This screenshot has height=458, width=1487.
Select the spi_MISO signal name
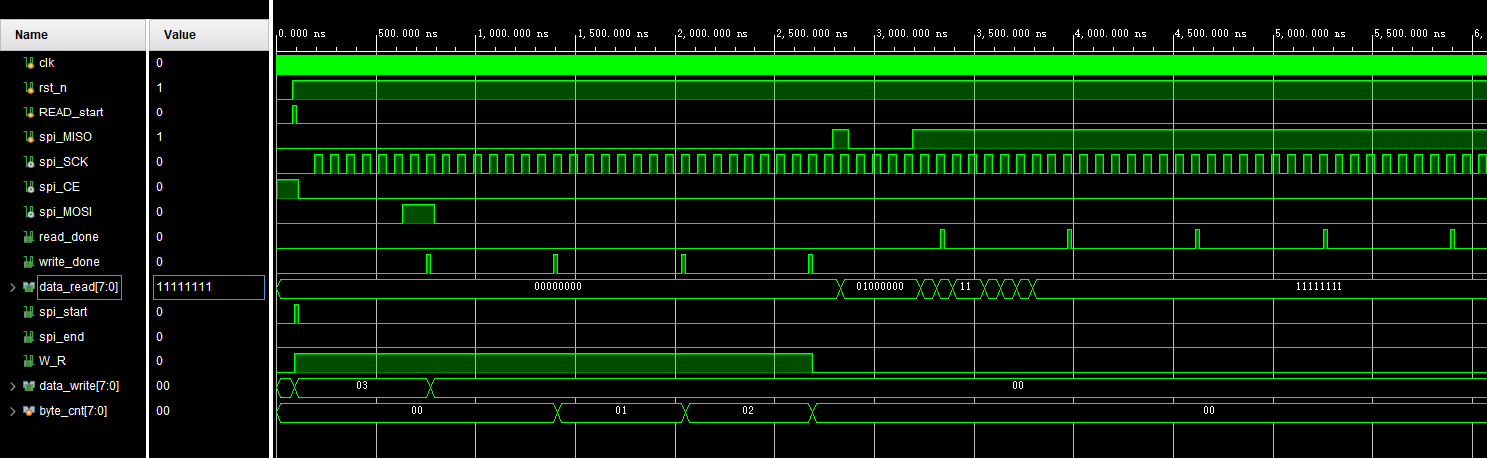[65, 137]
